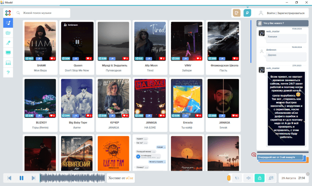
Task: Skip to previous track
Action: click(9, 178)
